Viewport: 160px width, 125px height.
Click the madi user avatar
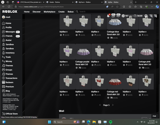pyautogui.click(x=4, y=17)
